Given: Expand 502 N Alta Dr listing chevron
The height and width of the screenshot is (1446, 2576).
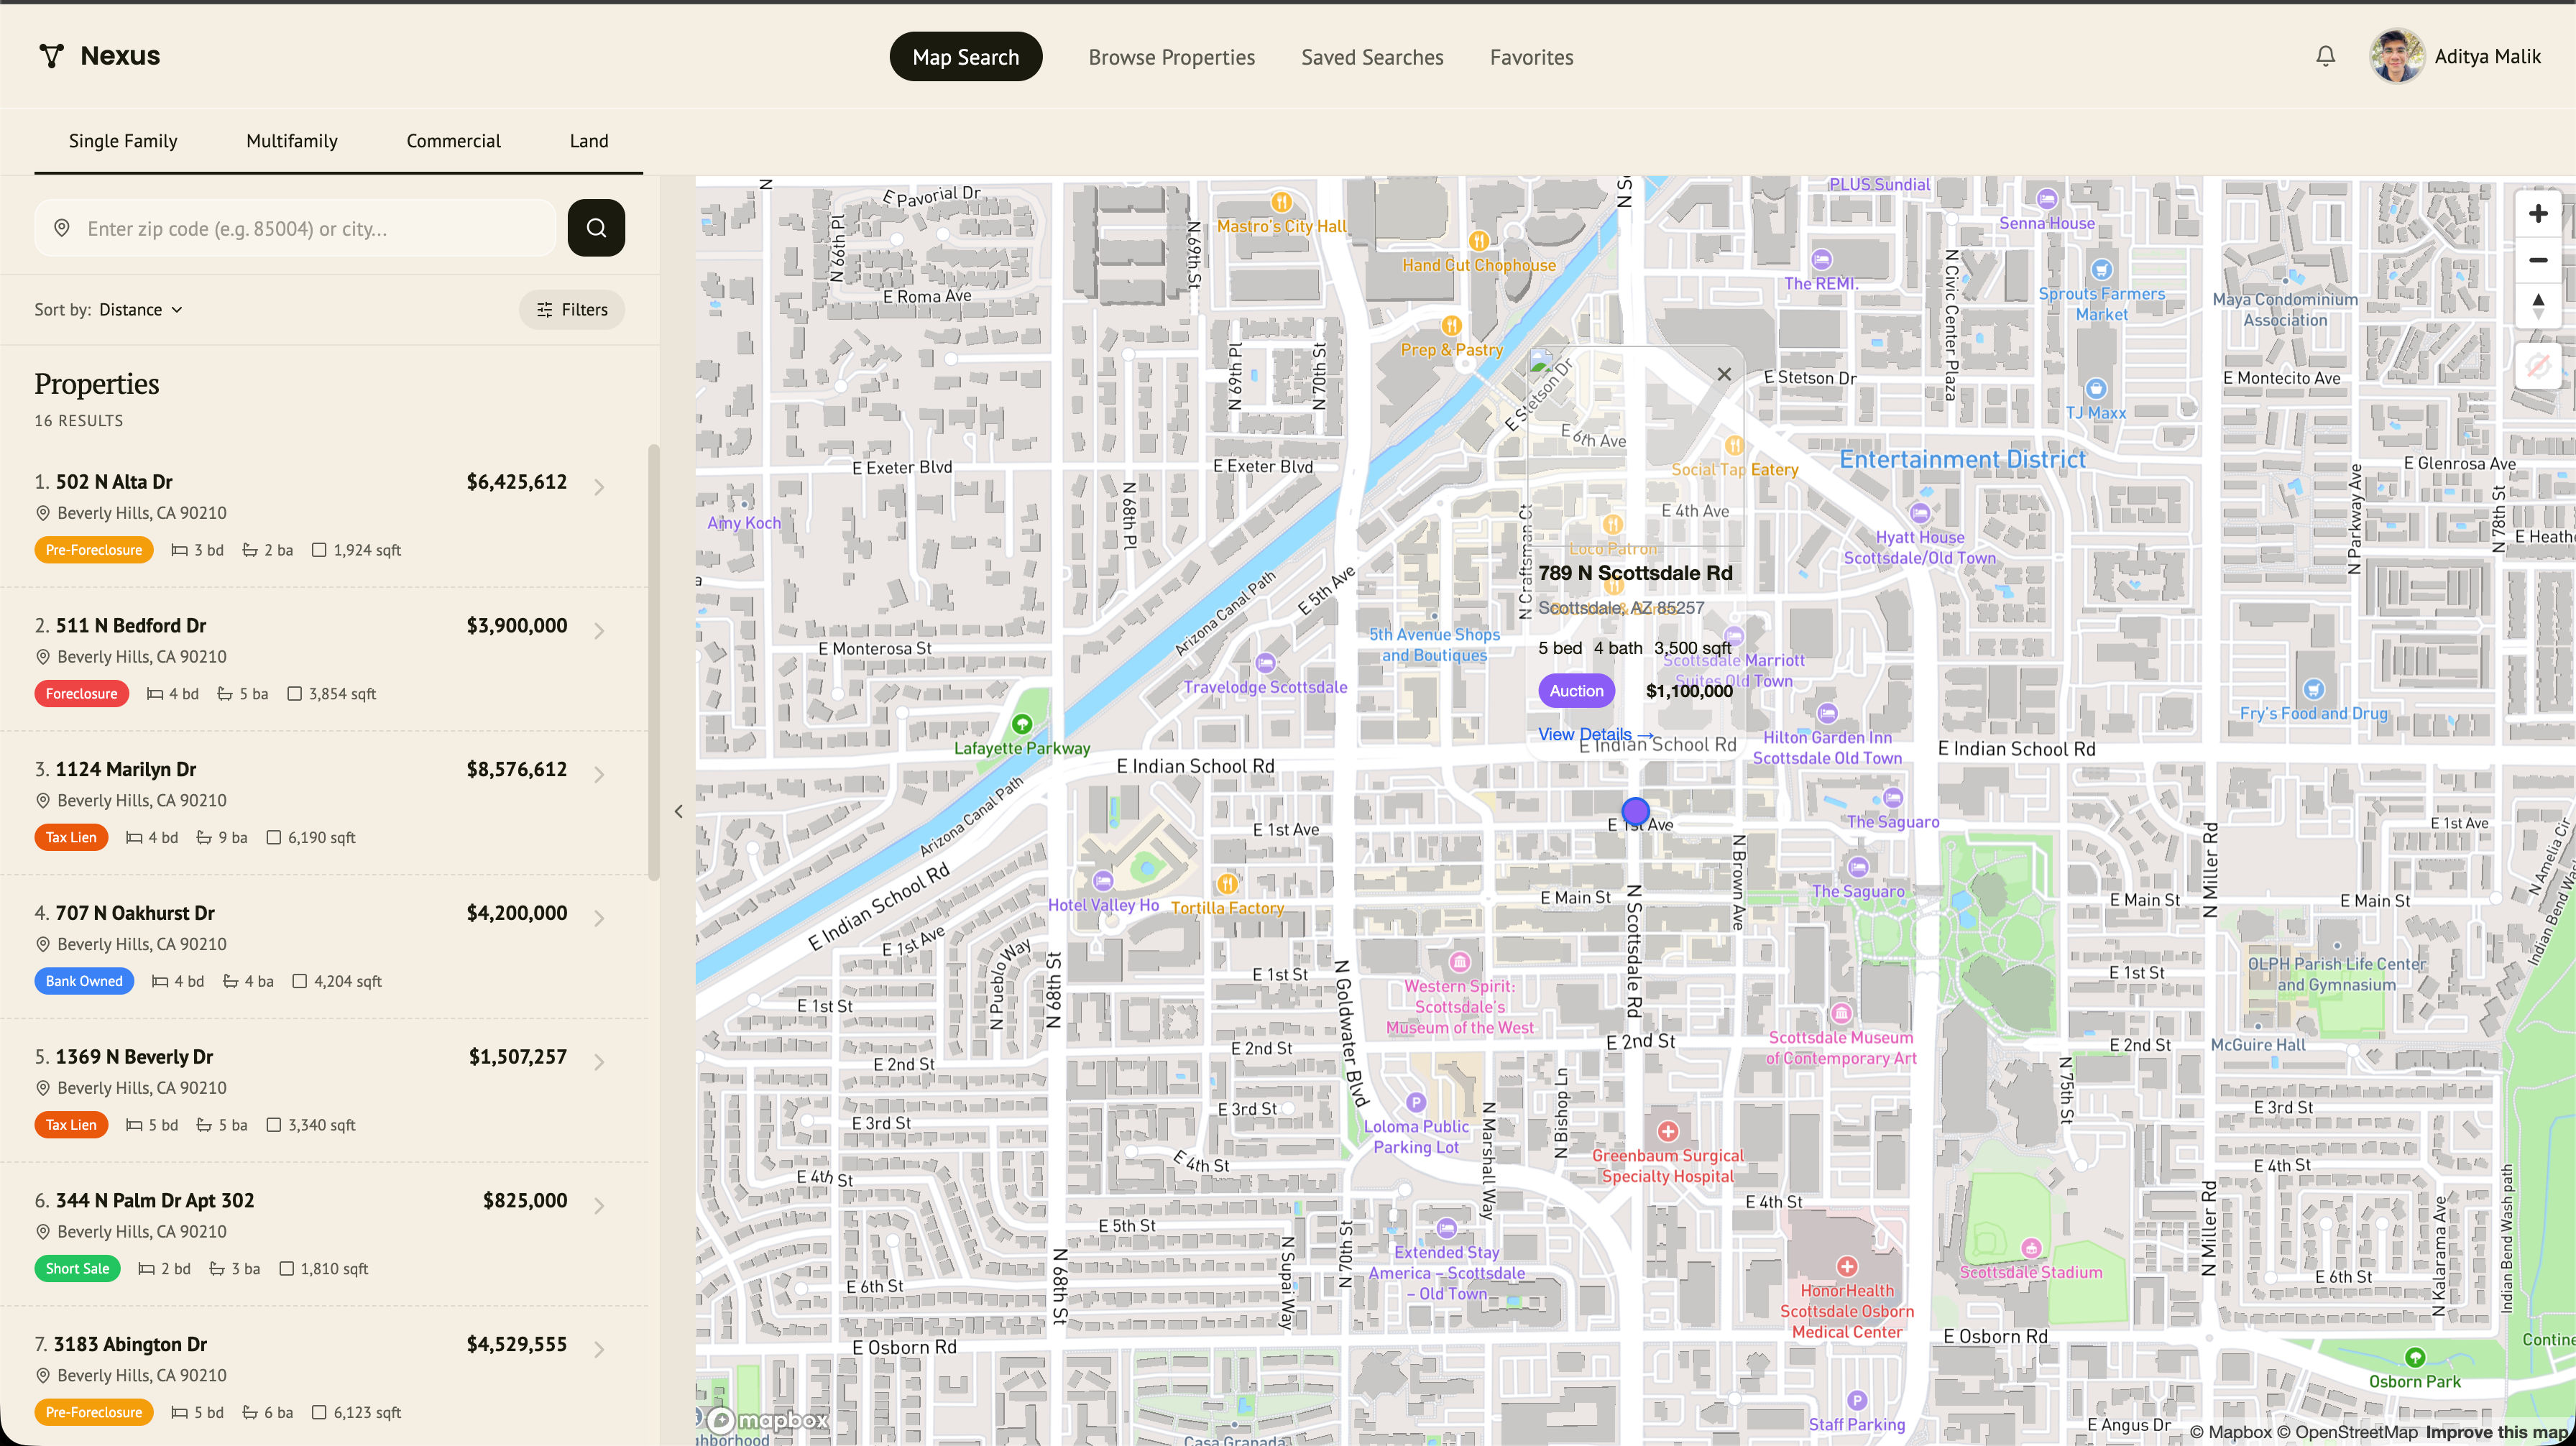Looking at the screenshot, I should 599,487.
